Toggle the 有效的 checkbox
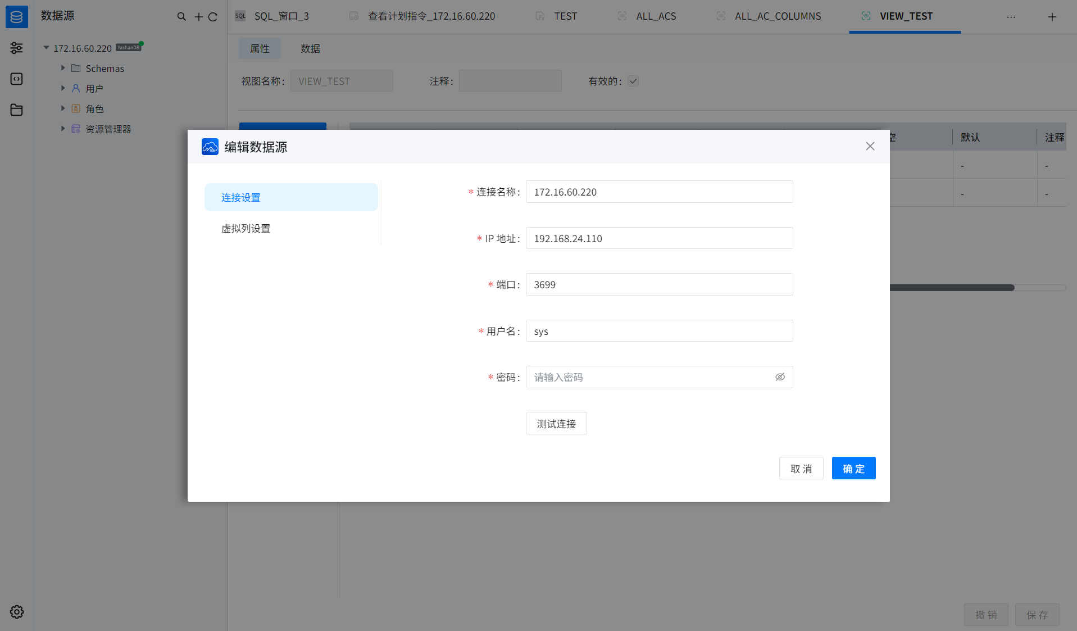 [633, 81]
